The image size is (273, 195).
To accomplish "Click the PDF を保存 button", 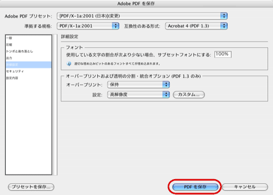I will coord(195,187).
